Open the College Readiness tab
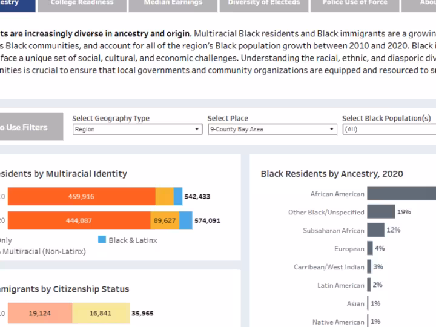Image resolution: width=436 pixels, height=327 pixels. tap(82, 4)
